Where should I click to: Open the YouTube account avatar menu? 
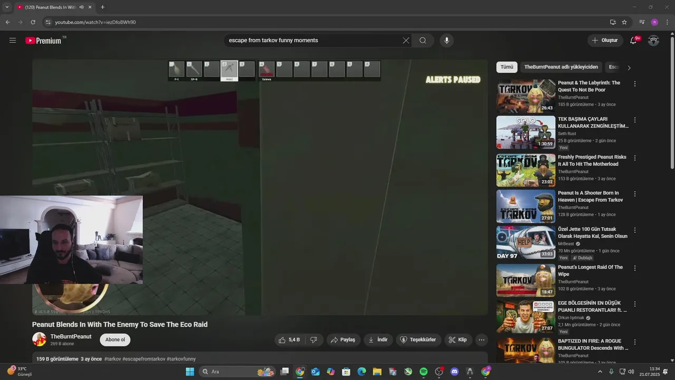coord(653,41)
